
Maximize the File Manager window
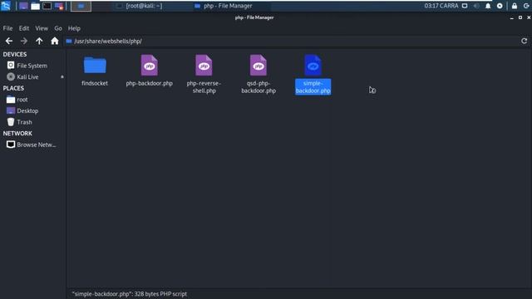click(520, 17)
